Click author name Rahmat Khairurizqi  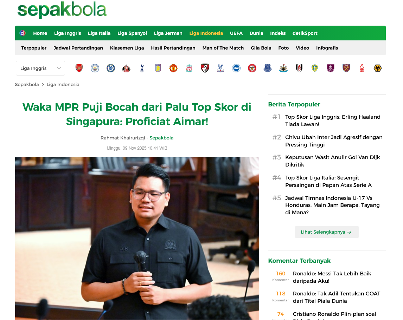click(x=123, y=138)
